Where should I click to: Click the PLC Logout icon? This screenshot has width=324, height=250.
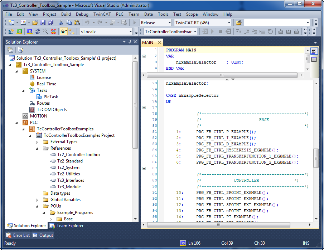228,31
